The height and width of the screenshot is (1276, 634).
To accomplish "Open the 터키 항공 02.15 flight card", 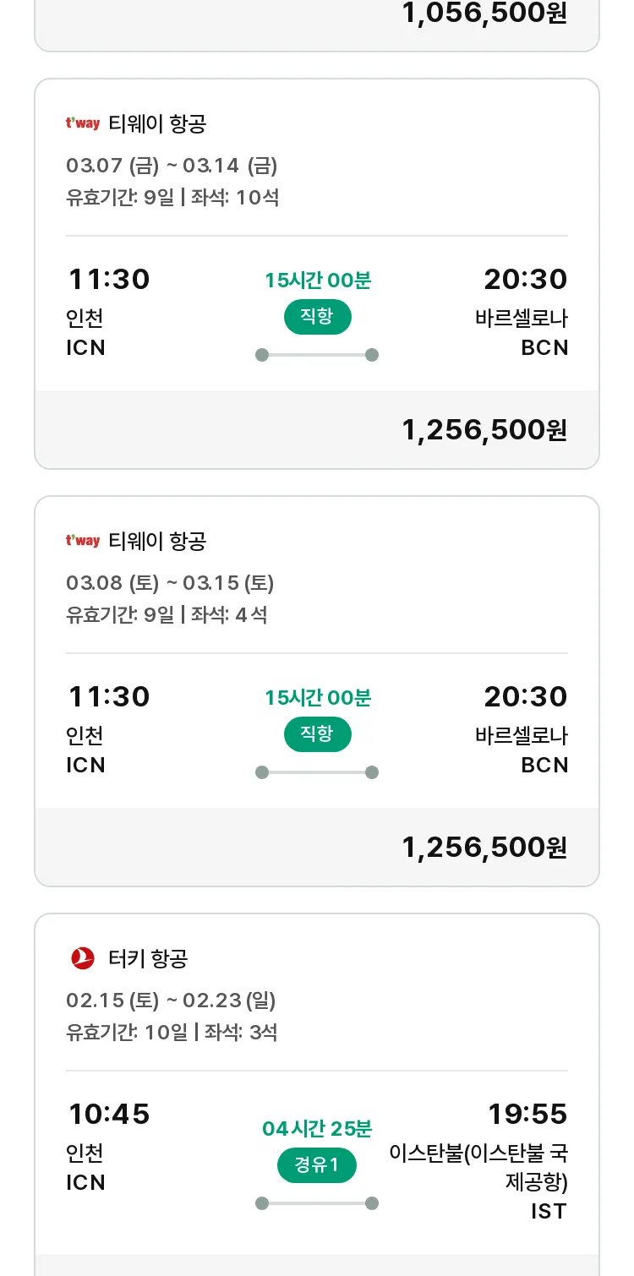I will point(317,1094).
